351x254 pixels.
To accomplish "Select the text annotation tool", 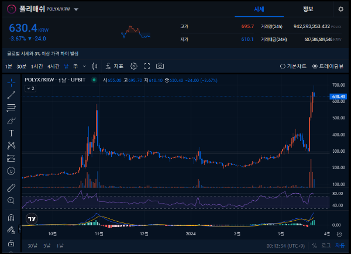I will 11,133.
